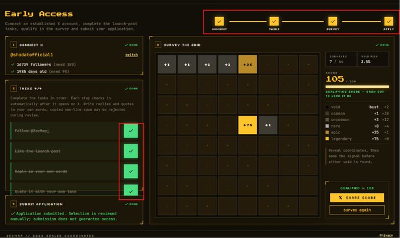400x238 pixels.
Task: Click the Qualifying score cash out message
Action: tap(355, 94)
